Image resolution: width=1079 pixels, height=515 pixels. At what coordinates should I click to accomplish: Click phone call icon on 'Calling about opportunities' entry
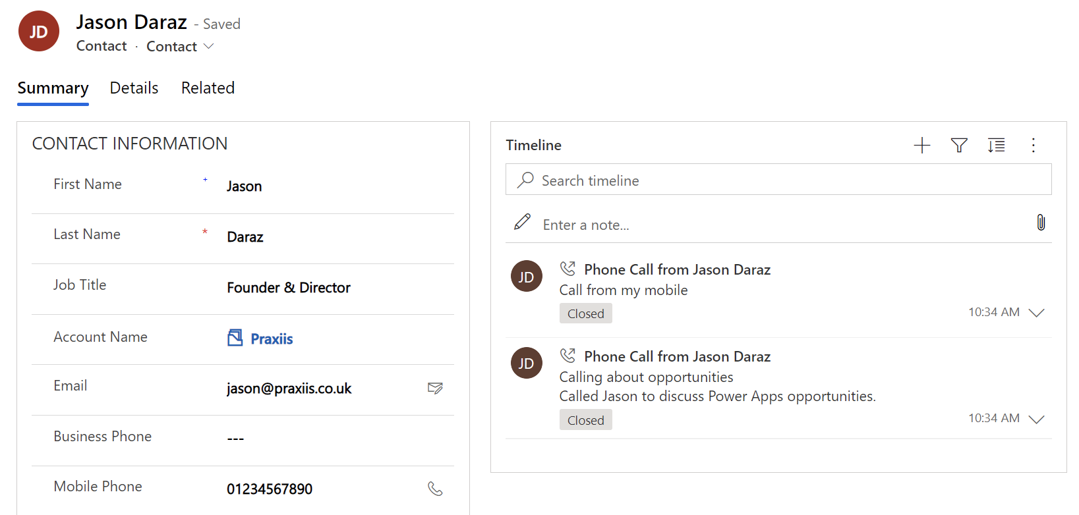[568, 356]
